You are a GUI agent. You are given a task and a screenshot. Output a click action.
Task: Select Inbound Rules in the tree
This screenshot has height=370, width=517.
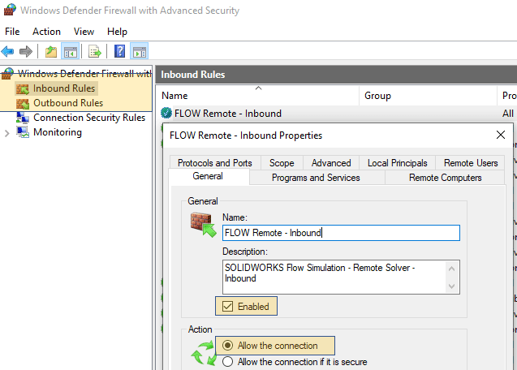click(x=64, y=88)
